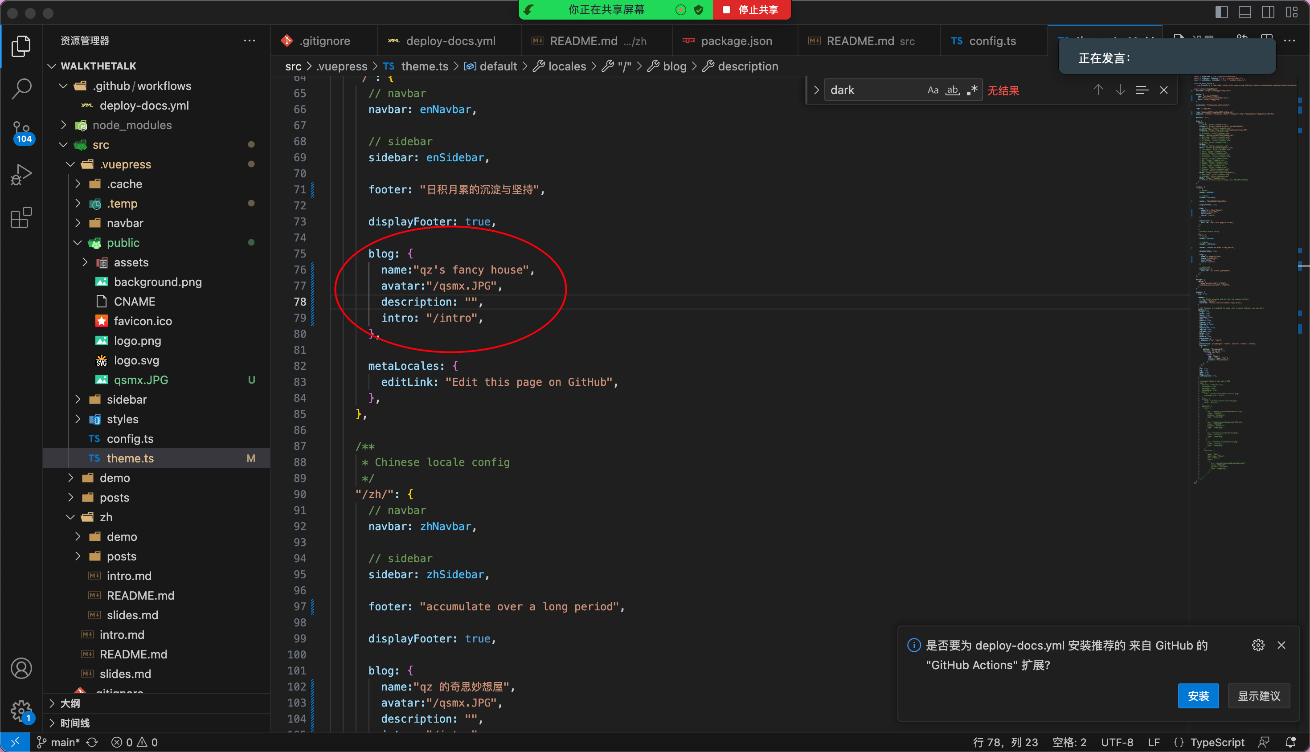Toggle whole word match in find bar
1310x752 pixels.
point(952,90)
